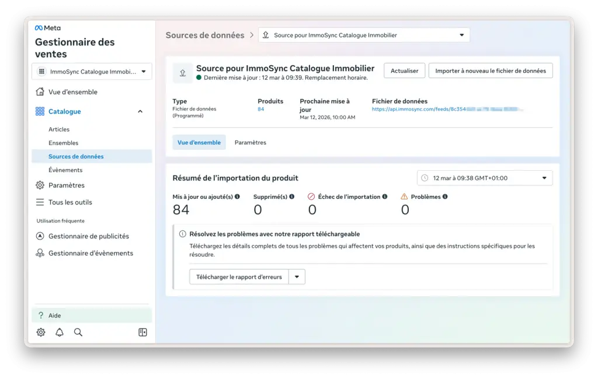The image size is (598, 379).
Task: Click info icon next to Problèmes
Action: [445, 197]
